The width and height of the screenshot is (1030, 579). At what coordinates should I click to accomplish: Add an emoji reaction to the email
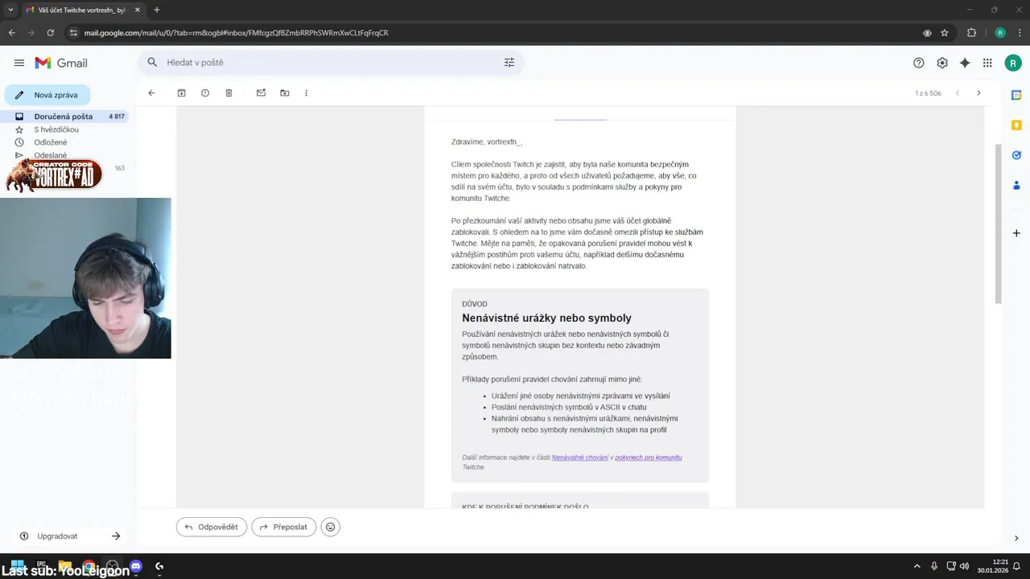coord(330,527)
